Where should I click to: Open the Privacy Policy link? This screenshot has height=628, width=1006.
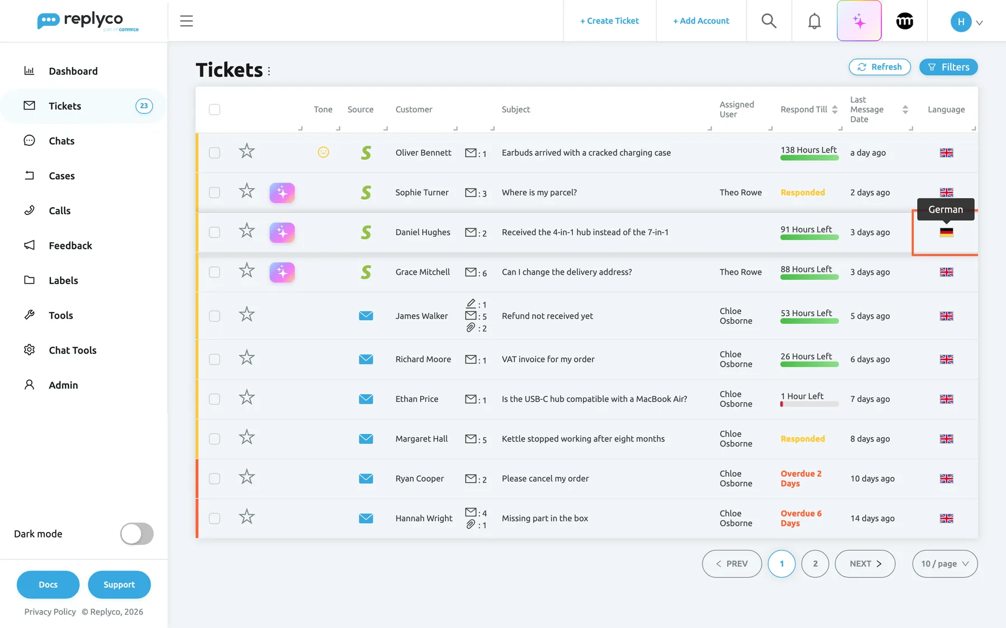[50, 612]
